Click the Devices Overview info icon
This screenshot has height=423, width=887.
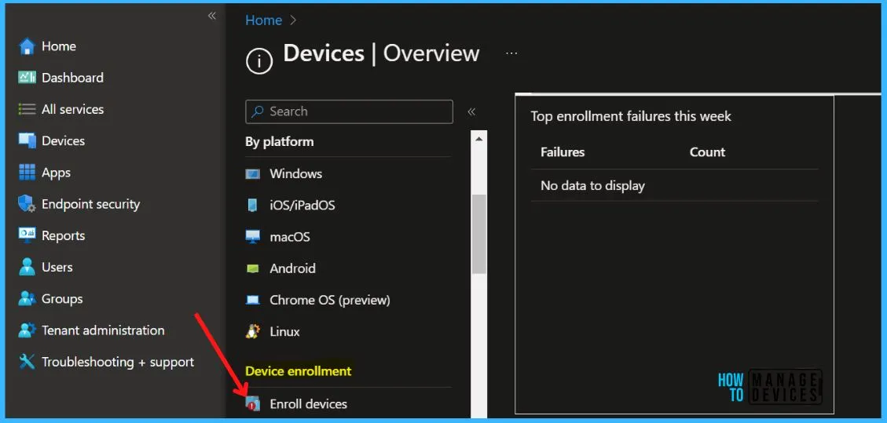coord(259,60)
